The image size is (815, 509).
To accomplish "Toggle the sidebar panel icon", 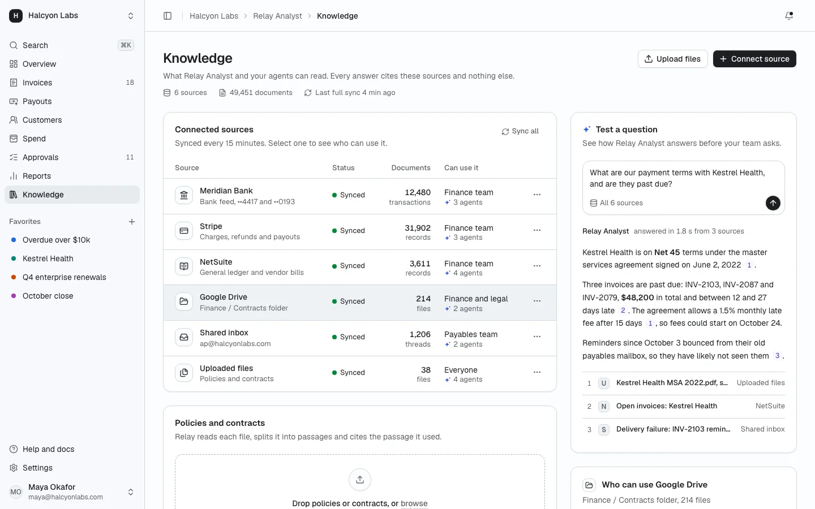I will tap(168, 16).
